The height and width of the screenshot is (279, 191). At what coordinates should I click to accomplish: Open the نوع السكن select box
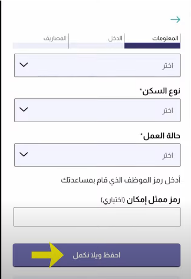[x=97, y=110]
